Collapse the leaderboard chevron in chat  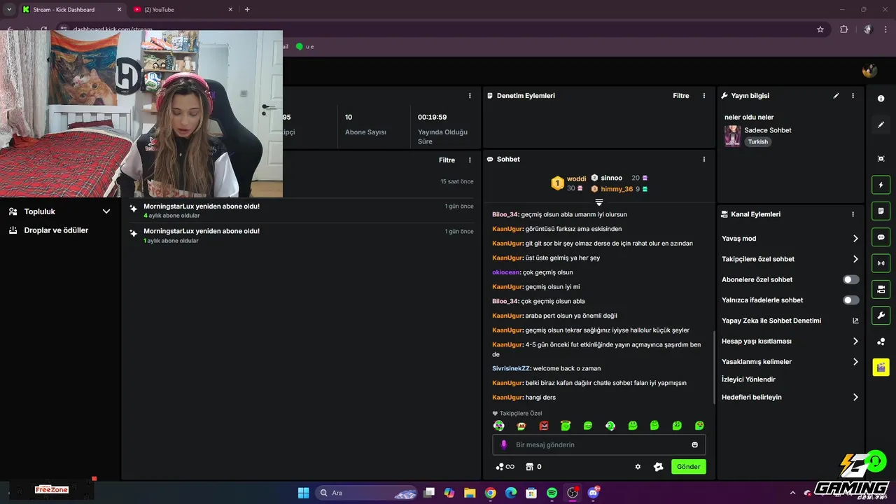[599, 202]
